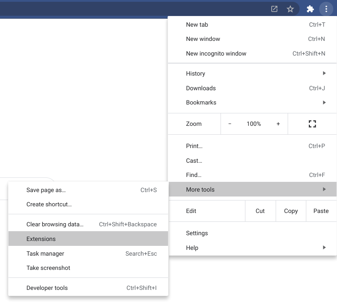
Task: Bookmark this page with star icon
Action: (290, 9)
